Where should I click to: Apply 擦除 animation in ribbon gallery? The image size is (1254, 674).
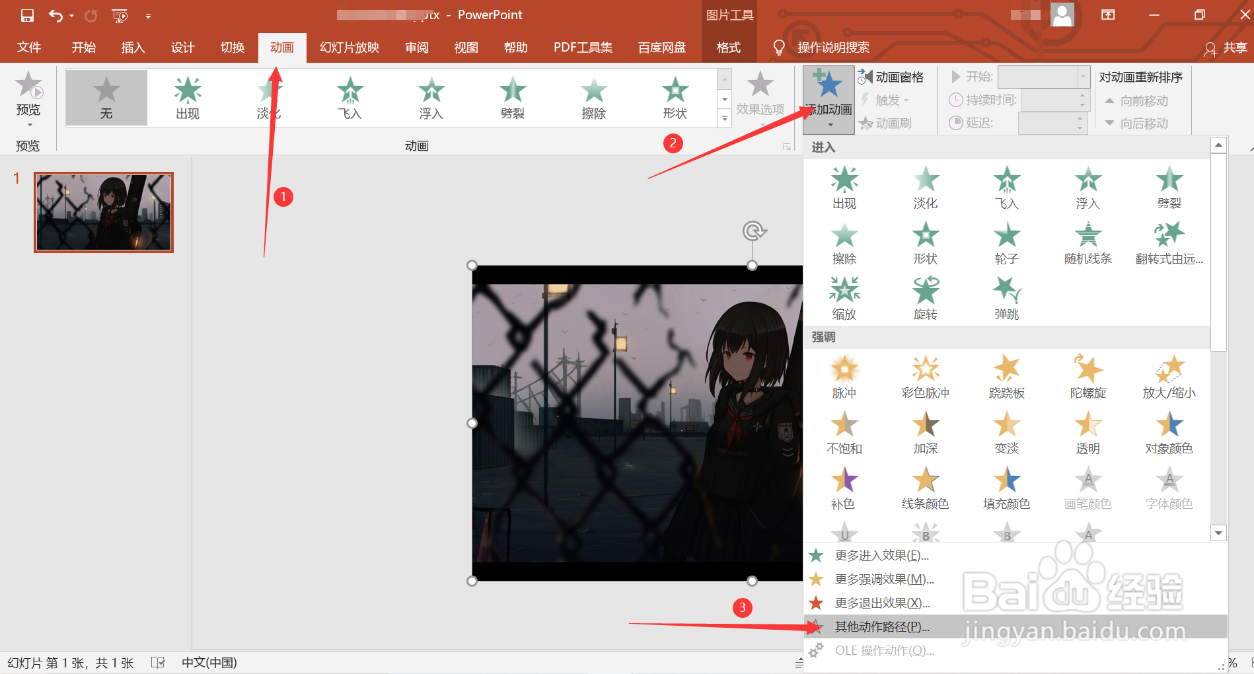(x=594, y=98)
